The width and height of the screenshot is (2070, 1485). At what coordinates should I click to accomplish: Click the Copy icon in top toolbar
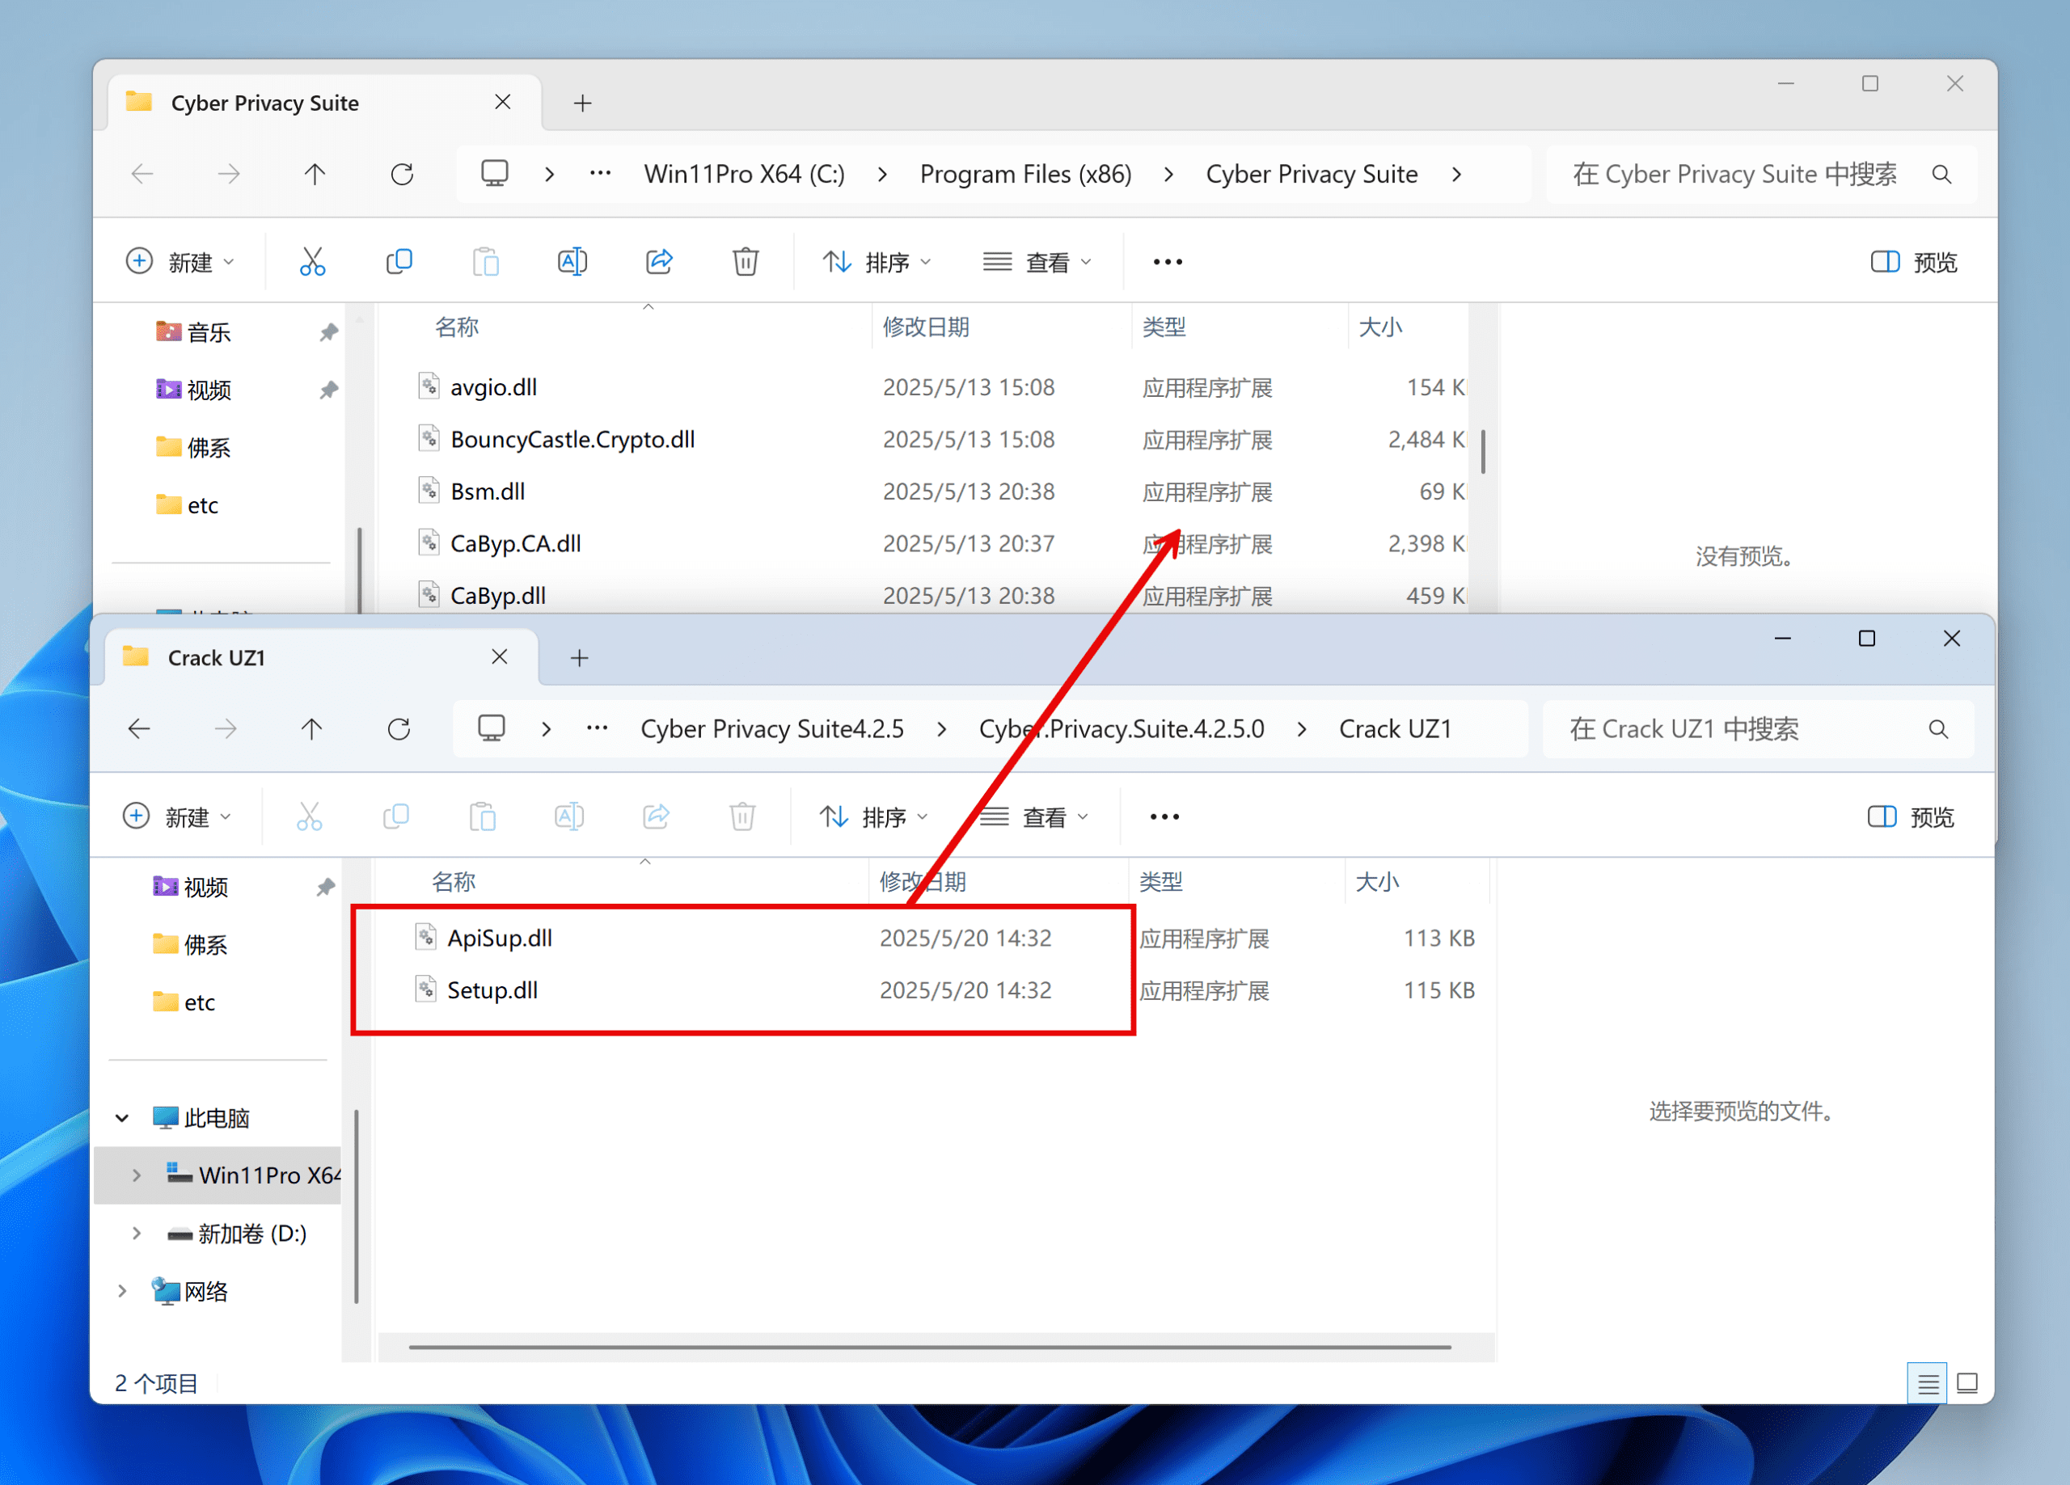(x=399, y=262)
